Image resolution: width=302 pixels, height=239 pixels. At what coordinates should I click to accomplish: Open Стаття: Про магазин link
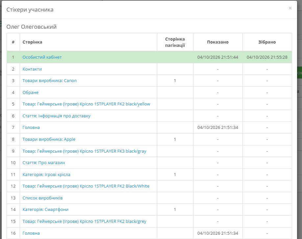pos(43,163)
